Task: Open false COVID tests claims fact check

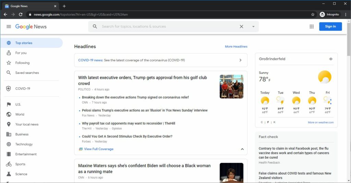Action: click(295, 175)
